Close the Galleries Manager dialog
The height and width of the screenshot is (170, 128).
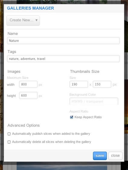point(115,156)
